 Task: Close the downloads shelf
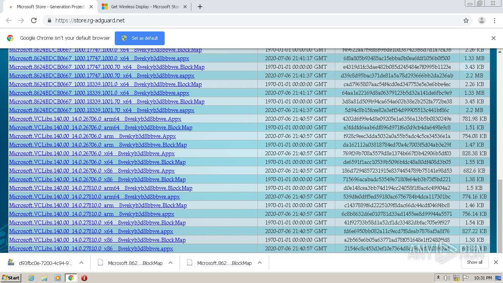coord(496,262)
